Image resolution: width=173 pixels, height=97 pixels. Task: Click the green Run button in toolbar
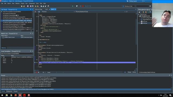pos(73,6)
